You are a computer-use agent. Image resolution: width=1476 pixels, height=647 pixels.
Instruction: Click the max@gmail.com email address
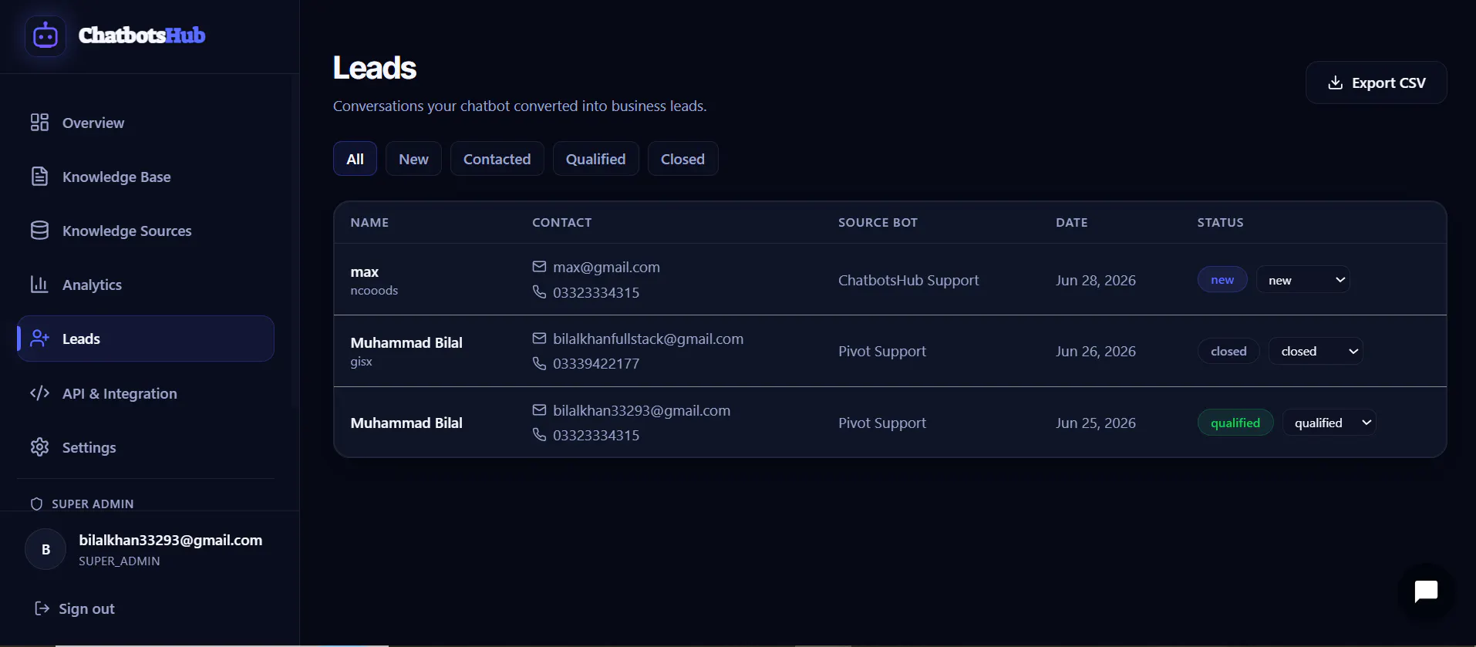point(607,267)
